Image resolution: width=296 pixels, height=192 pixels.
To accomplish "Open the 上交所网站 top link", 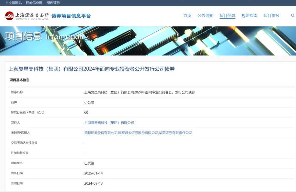I will point(14,3).
